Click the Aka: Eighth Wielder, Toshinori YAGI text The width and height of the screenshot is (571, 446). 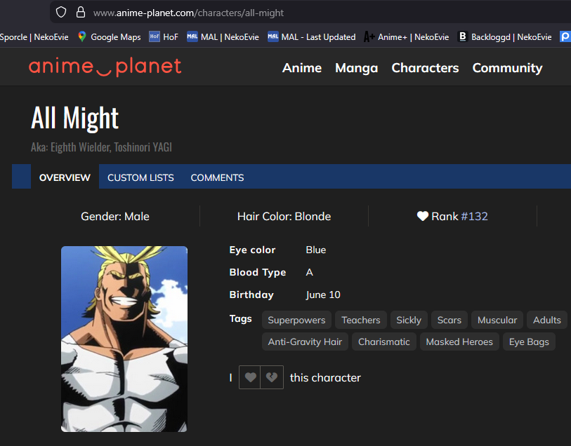pyautogui.click(x=101, y=147)
